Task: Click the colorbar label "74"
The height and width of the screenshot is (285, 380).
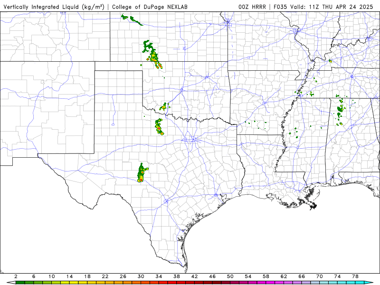Action: click(x=337, y=276)
